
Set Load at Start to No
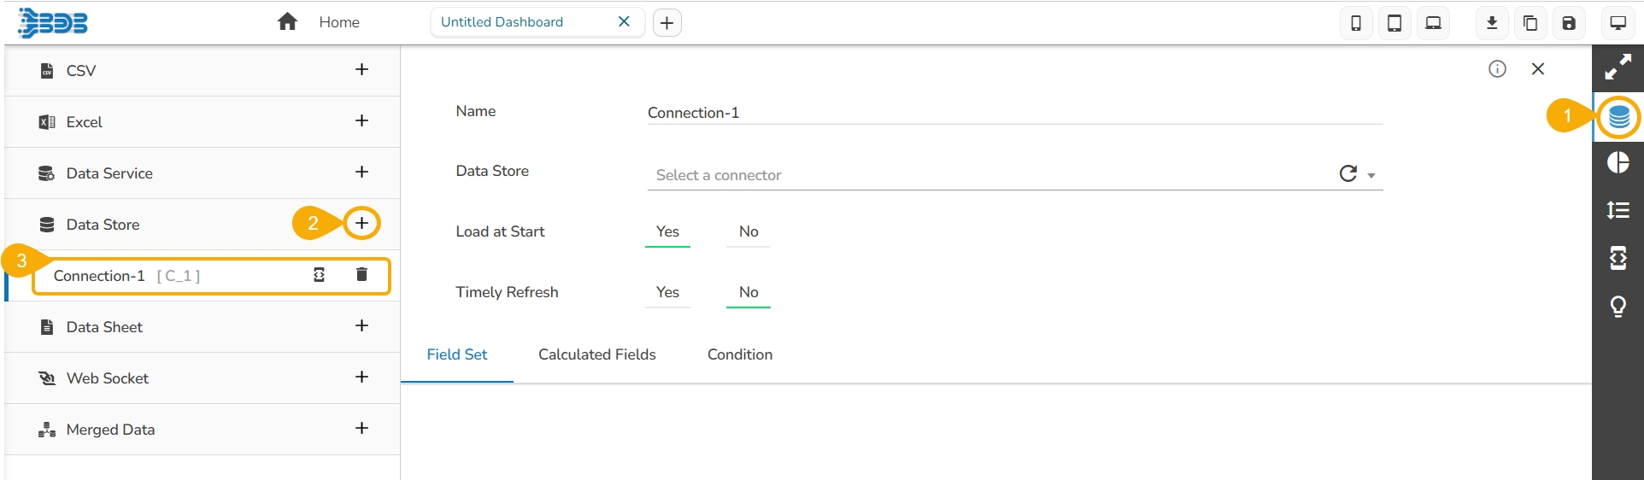pos(749,231)
